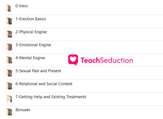Click the Bonuses folder icon

pyautogui.click(x=9, y=112)
